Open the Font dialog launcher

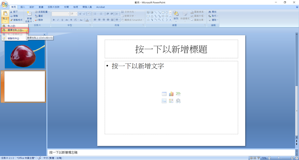(x=90, y=25)
